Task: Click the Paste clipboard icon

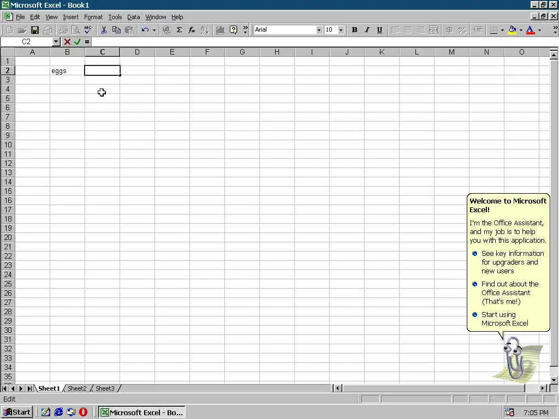Action: (x=129, y=30)
